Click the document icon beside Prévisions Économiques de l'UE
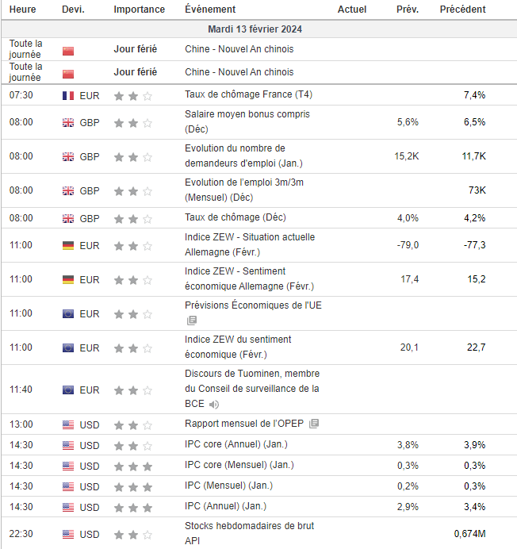The width and height of the screenshot is (517, 549). pos(191,321)
